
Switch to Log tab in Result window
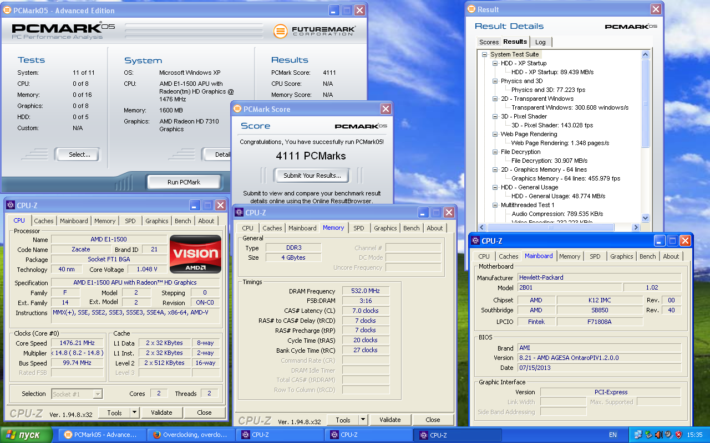[x=540, y=42]
